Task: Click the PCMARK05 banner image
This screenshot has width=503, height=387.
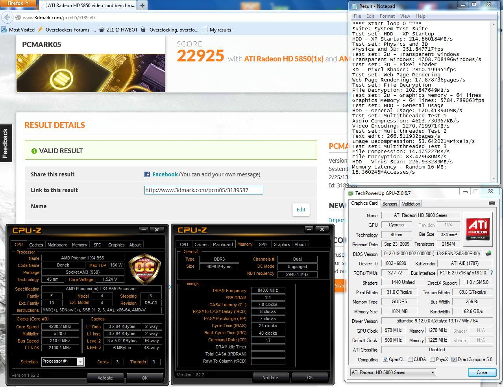Action: [91, 73]
